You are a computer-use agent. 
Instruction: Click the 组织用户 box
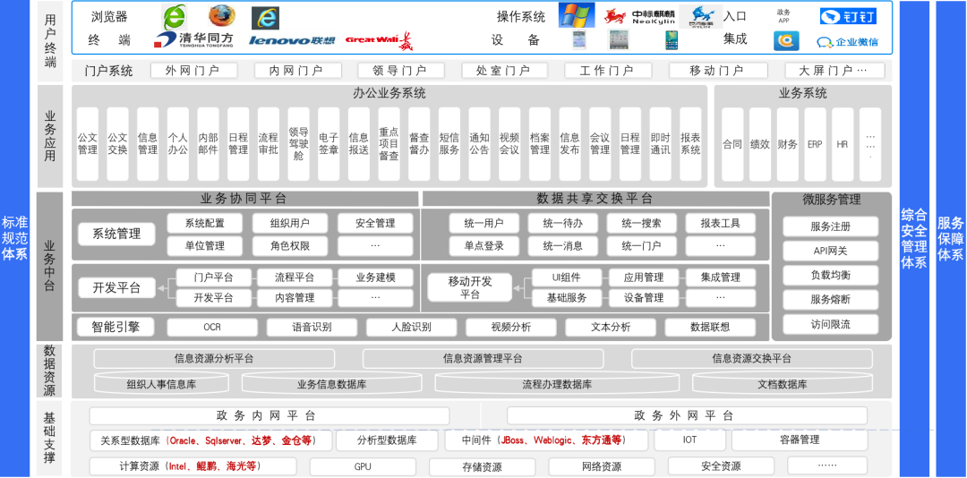[x=290, y=223]
